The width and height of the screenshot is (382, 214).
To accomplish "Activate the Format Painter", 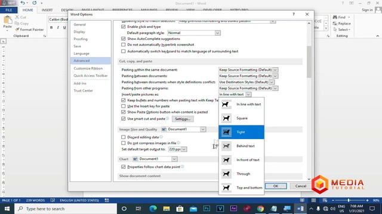I will tap(29, 30).
